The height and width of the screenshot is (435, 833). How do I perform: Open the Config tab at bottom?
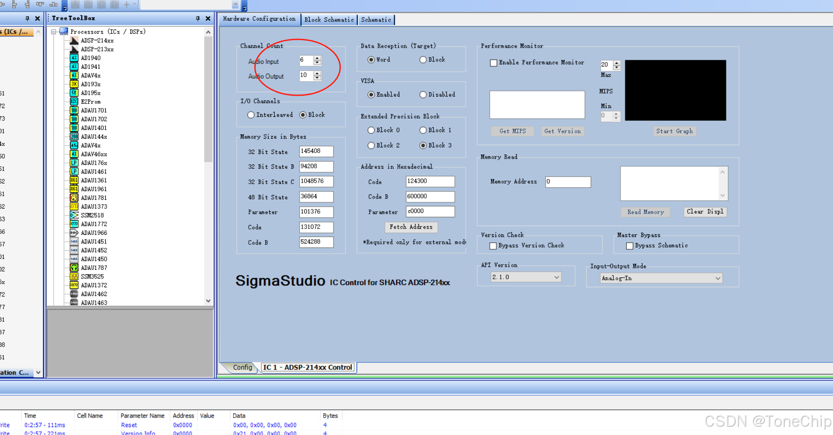(242, 367)
